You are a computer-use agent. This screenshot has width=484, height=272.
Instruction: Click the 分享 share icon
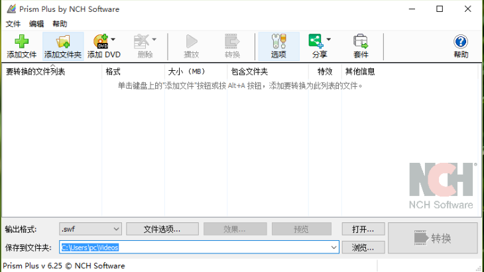316,41
